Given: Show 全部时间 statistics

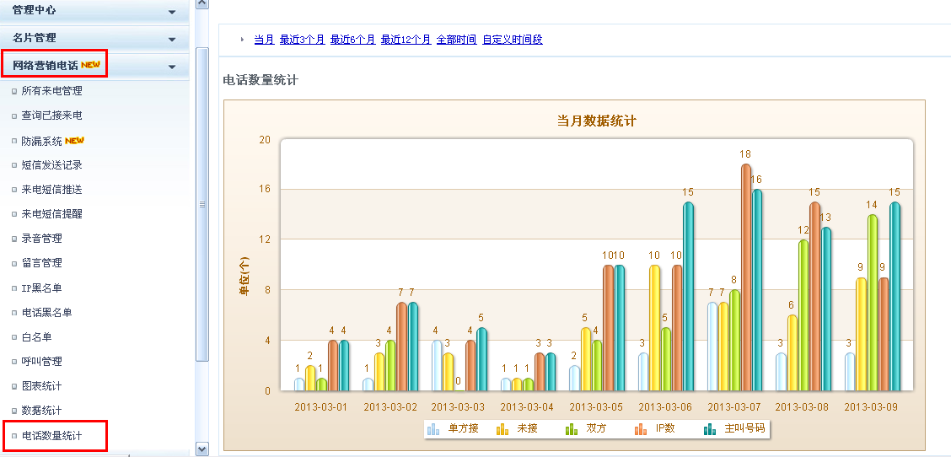Looking at the screenshot, I should click(x=456, y=40).
